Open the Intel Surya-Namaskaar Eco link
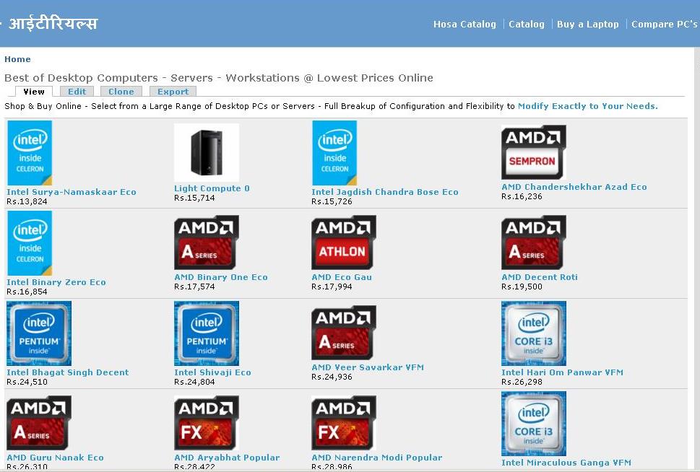Image resolution: width=700 pixels, height=472 pixels. pyautogui.click(x=72, y=192)
